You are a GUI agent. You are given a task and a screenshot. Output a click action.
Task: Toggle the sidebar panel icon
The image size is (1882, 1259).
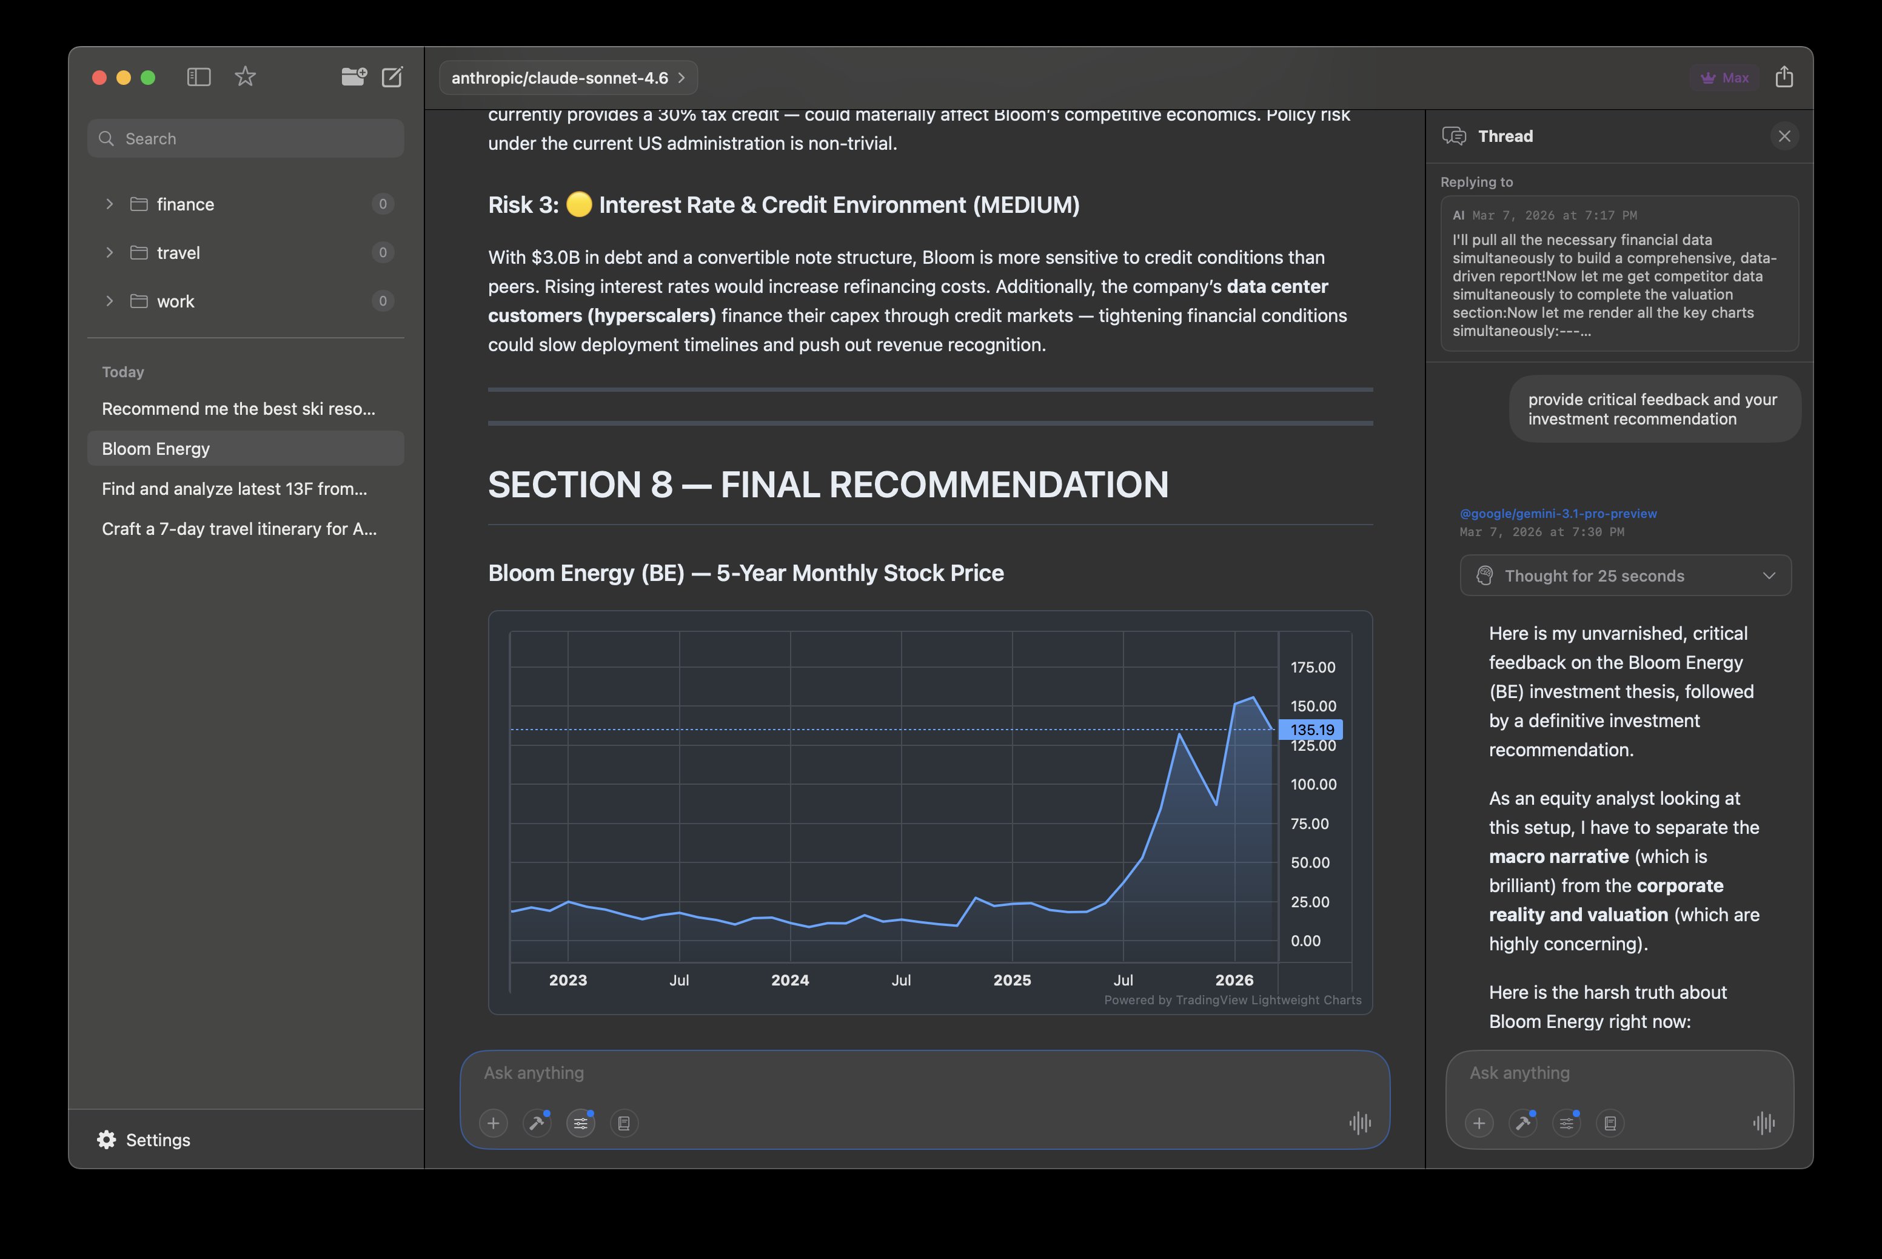click(198, 76)
